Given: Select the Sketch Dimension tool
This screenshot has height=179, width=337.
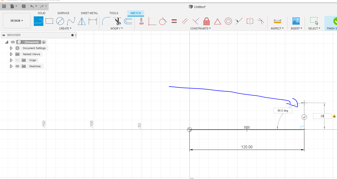Looking at the screenshot, I should (x=93, y=21).
